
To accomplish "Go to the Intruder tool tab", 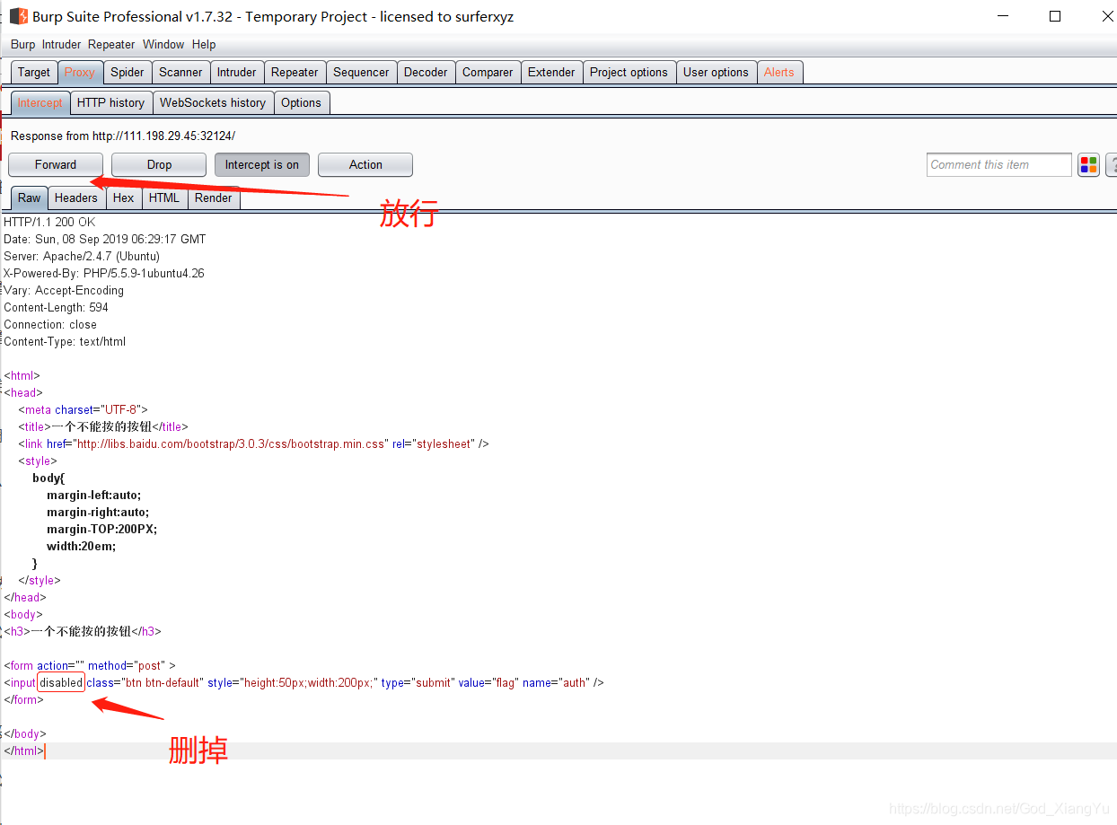I will coord(236,73).
